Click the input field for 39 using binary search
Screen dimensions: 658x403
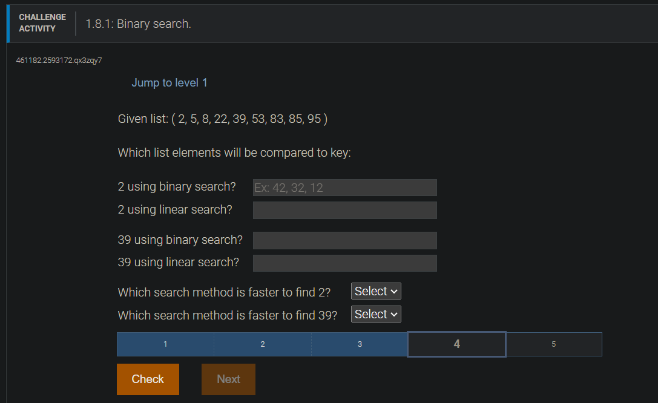(x=344, y=240)
